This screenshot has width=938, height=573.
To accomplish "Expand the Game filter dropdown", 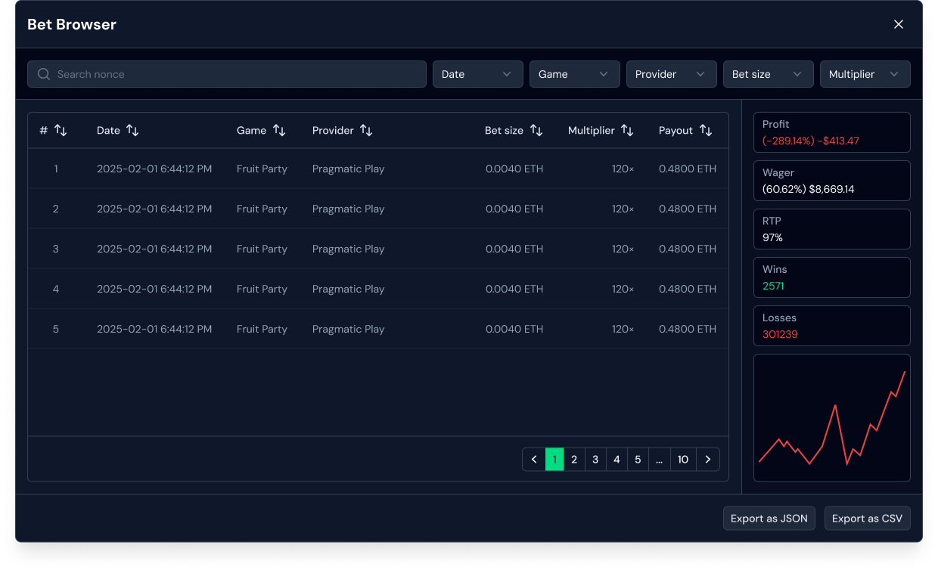I will pyautogui.click(x=574, y=74).
